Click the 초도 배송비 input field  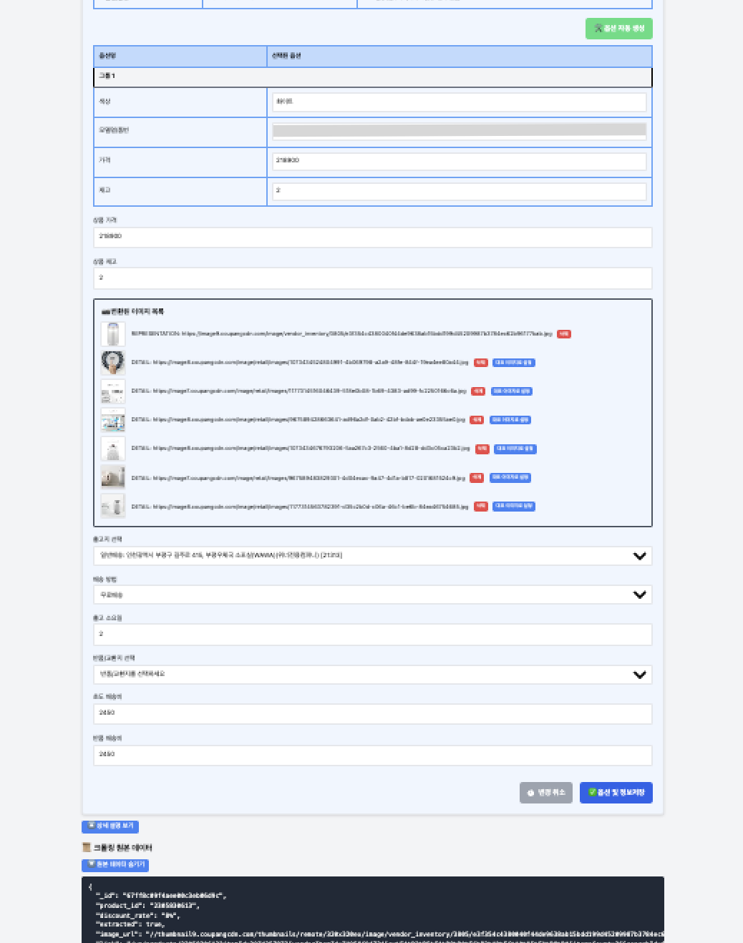tap(372, 713)
